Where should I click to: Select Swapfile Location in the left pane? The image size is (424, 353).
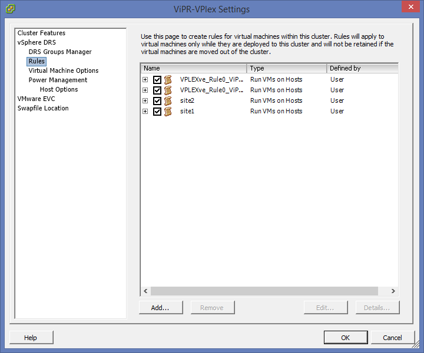(x=43, y=108)
